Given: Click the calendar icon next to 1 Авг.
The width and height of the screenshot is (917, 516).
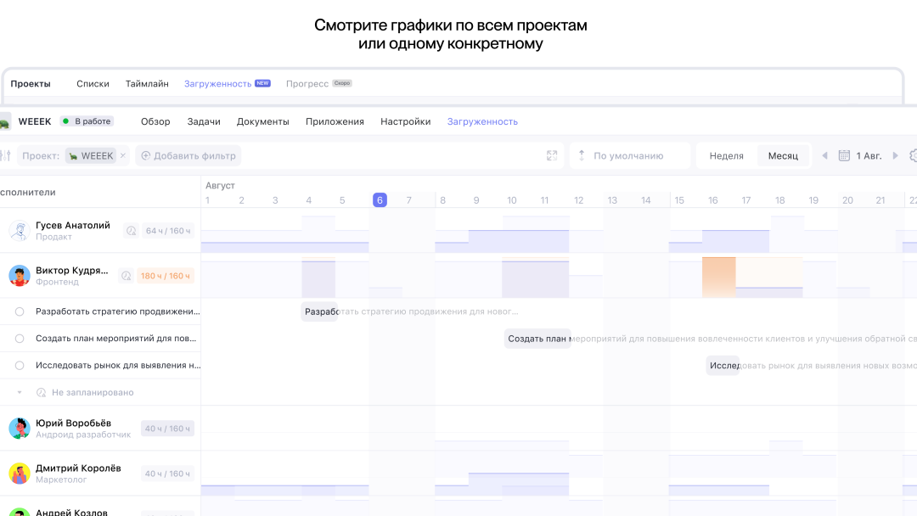Looking at the screenshot, I should pos(844,155).
